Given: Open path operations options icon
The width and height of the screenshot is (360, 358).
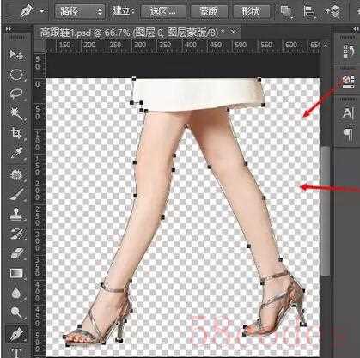Looking at the screenshot, I should point(285,11).
